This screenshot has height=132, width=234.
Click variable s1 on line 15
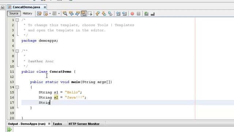56,92
